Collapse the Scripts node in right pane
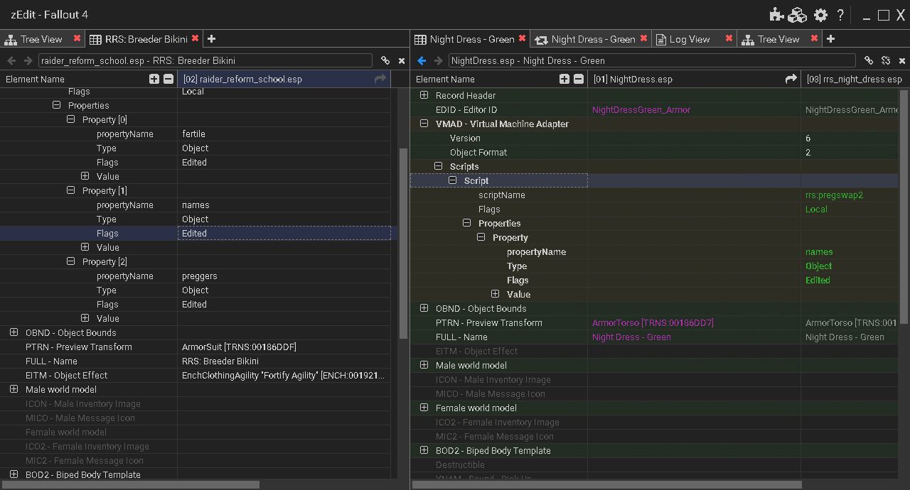The width and height of the screenshot is (910, 490). 438,166
